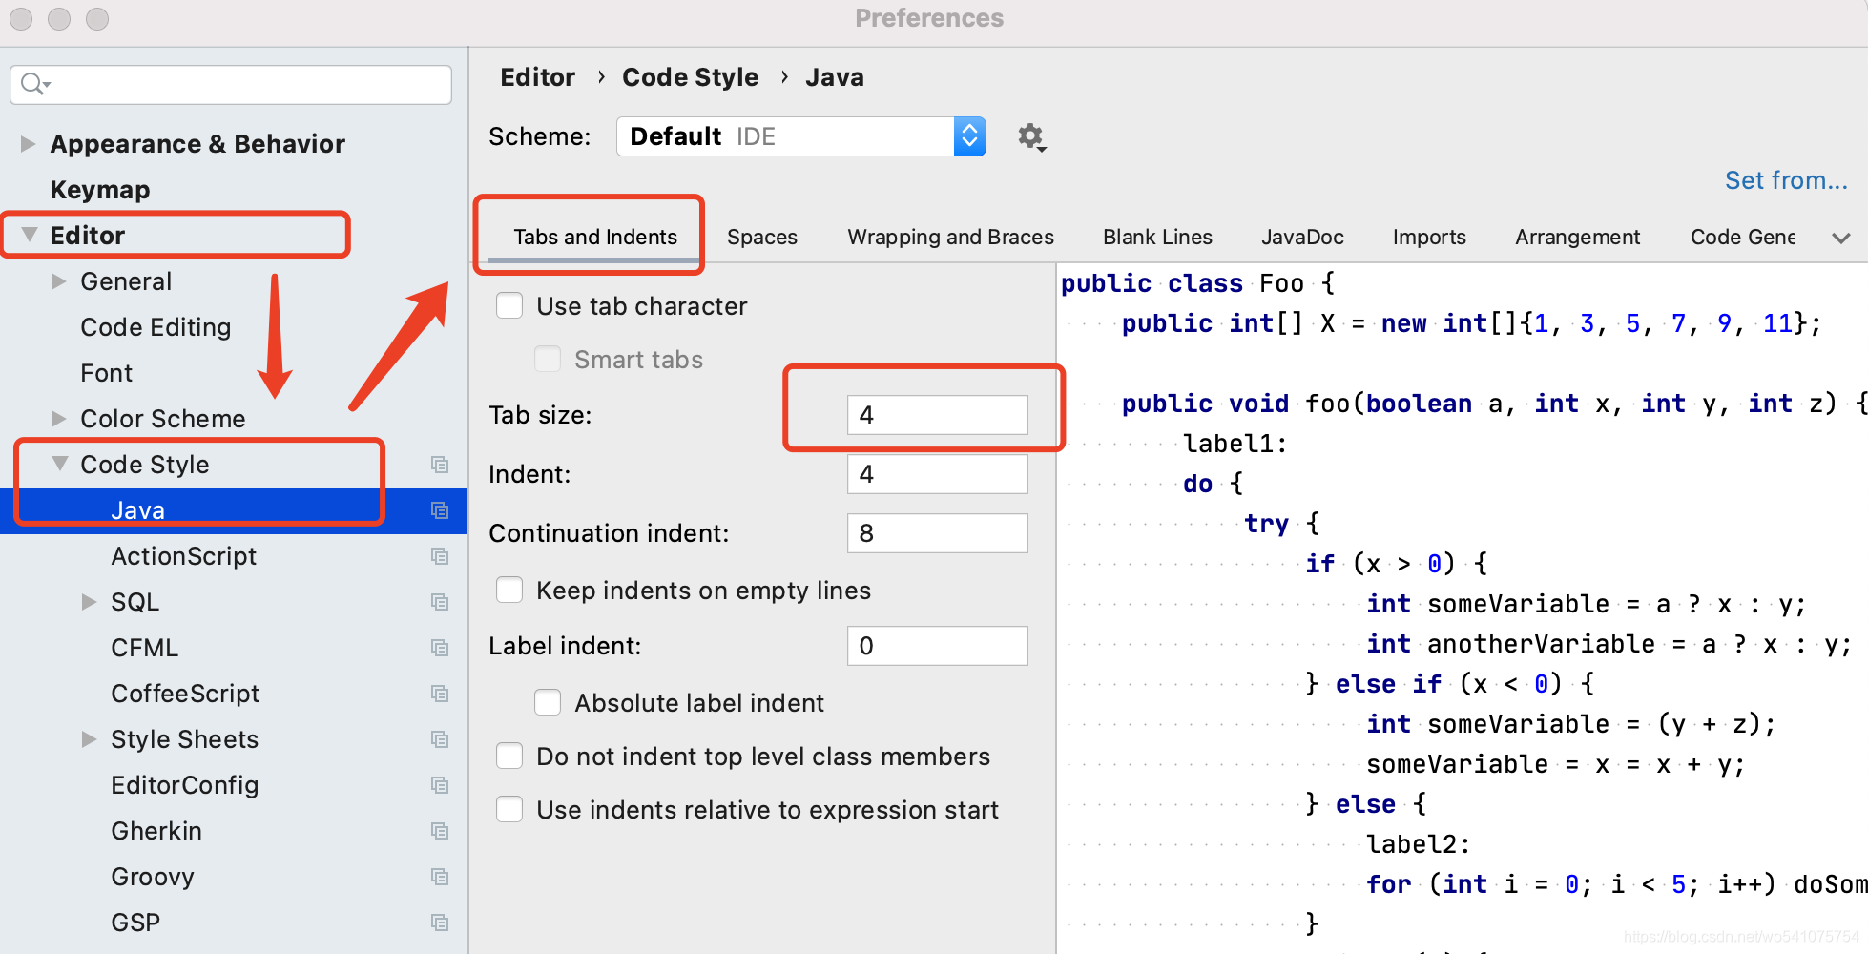1868x954 pixels.
Task: Click the copy icon beside Code Style
Action: (440, 465)
